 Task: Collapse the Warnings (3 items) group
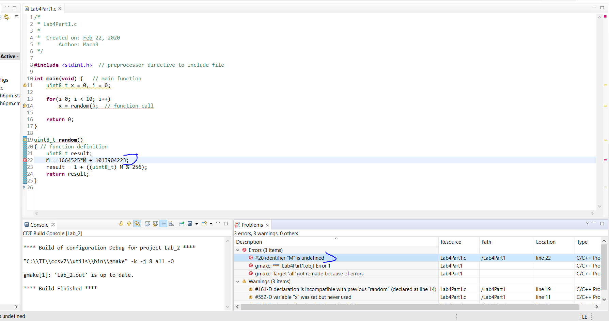tap(238, 282)
